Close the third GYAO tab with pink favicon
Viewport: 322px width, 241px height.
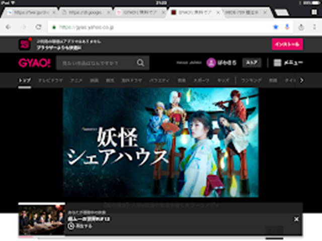[x=164, y=13]
